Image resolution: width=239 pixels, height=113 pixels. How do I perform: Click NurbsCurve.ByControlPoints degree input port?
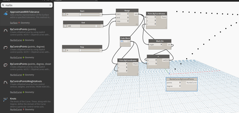174,86
